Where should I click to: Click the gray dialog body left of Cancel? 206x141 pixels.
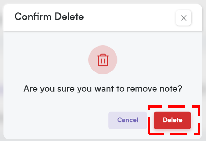click(x=55, y=120)
